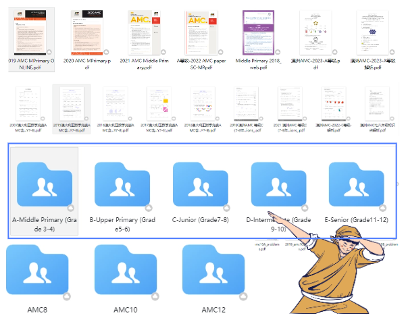Click 'E-Senior (Grade11-12)' folder name
Viewport: 406px width, 324px height.
tap(357, 220)
